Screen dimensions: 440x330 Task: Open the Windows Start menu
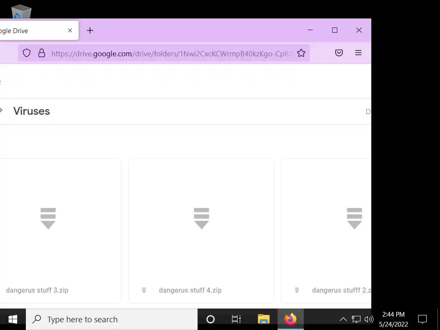point(13,319)
